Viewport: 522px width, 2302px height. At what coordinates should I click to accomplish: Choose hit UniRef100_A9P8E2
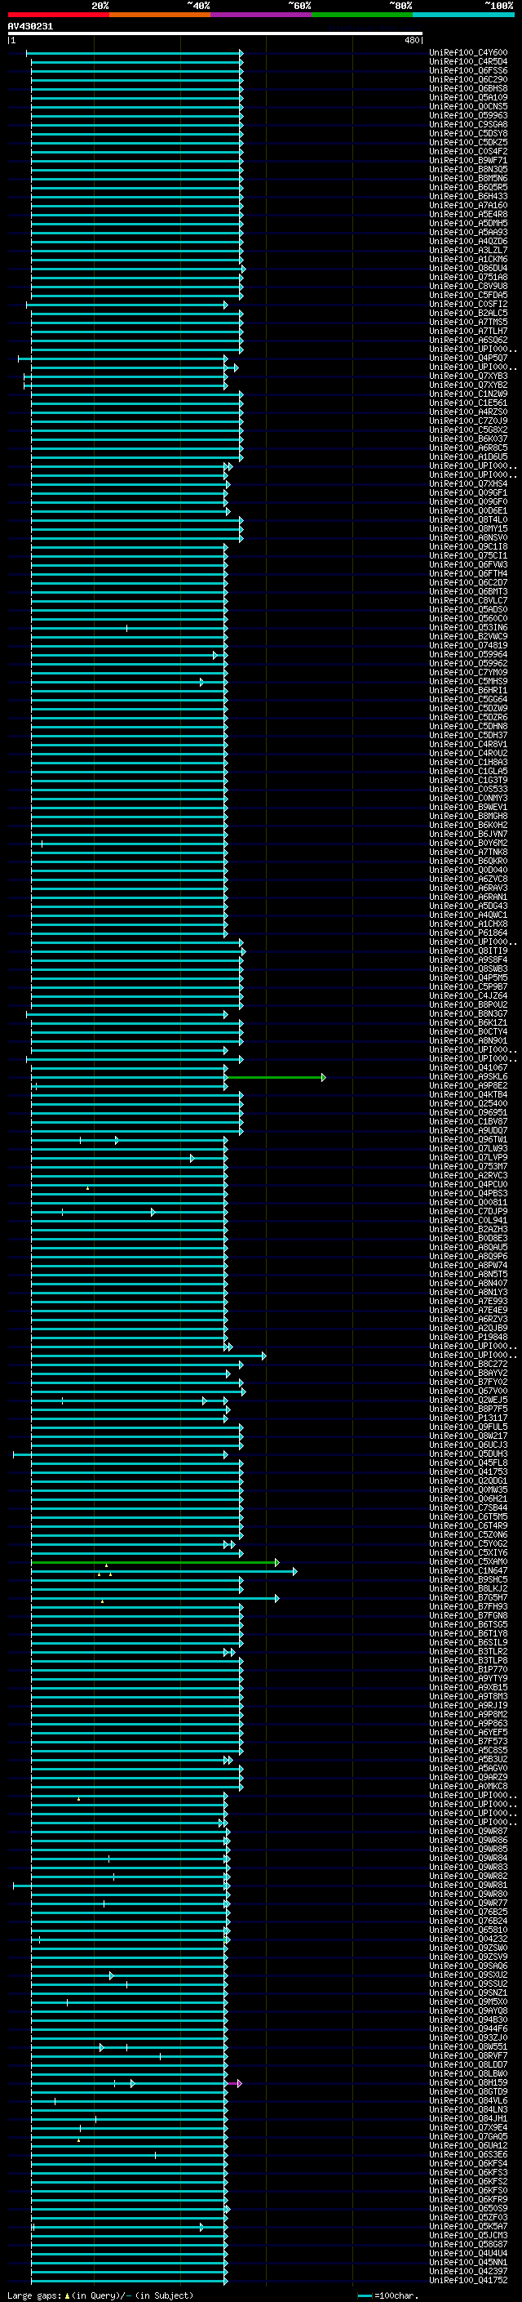[468, 1086]
